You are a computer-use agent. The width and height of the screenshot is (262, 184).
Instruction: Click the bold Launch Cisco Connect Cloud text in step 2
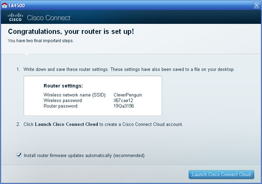click(x=67, y=124)
